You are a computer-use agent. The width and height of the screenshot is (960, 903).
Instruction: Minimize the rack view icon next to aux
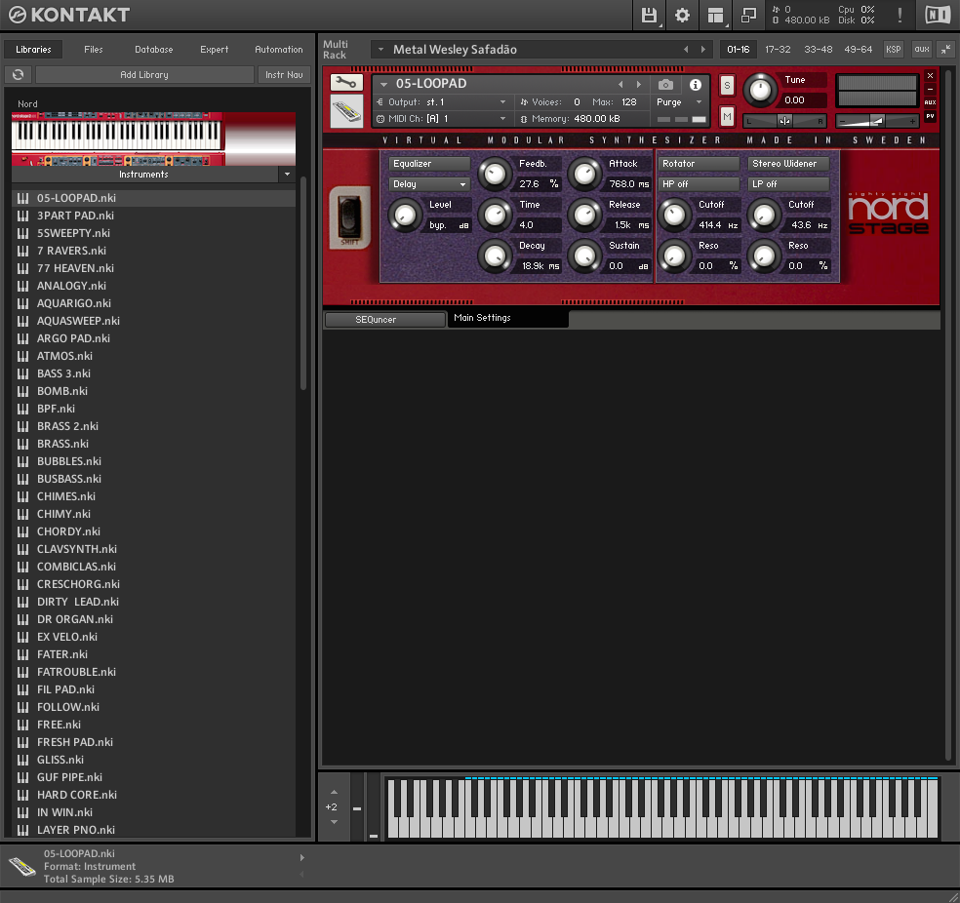(x=946, y=50)
